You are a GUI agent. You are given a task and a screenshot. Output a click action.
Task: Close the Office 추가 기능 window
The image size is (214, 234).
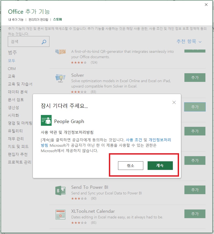(x=206, y=5)
